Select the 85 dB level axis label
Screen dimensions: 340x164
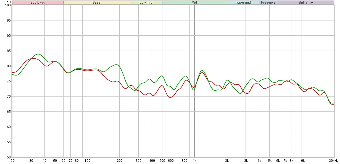[x=9, y=51]
